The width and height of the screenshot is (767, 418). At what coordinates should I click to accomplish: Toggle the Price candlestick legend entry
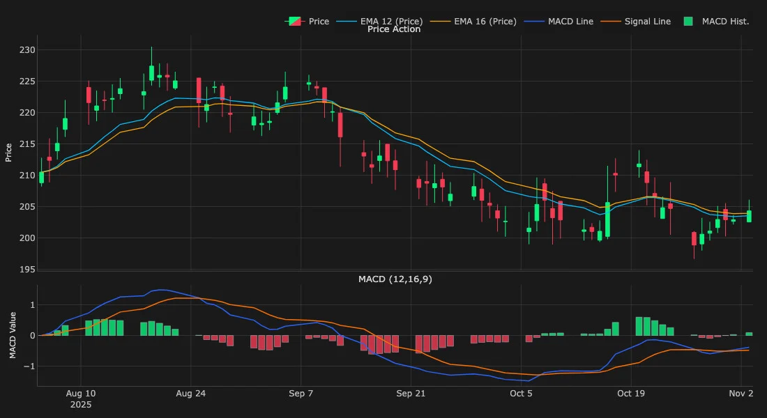(307, 22)
